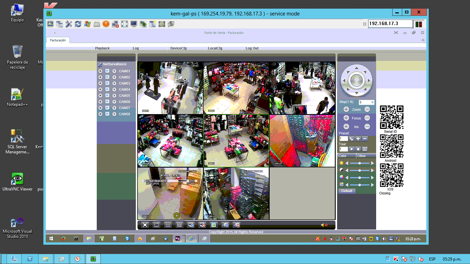Click the Zoom in plus button
470x264 pixels.
[x=346, y=109]
